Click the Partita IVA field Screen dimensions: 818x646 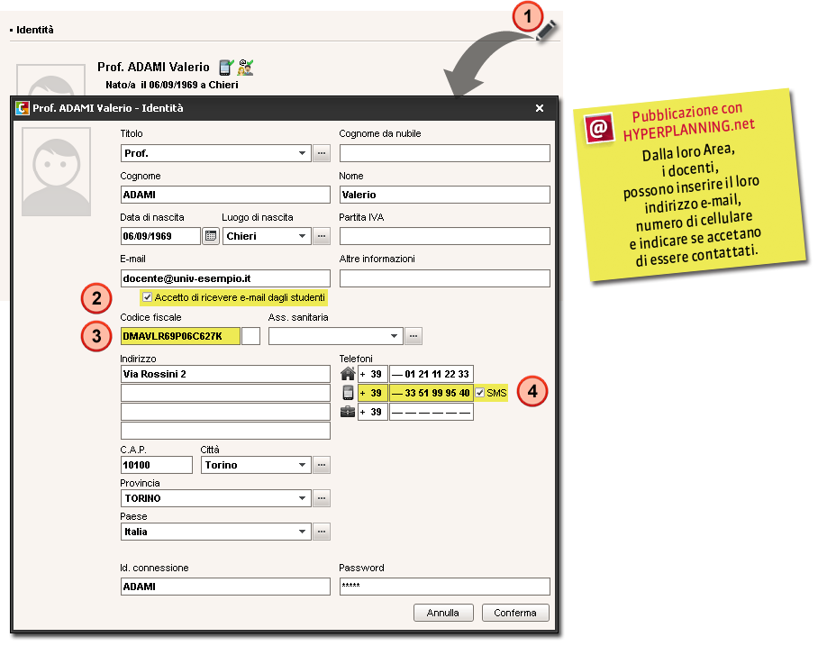click(x=444, y=236)
